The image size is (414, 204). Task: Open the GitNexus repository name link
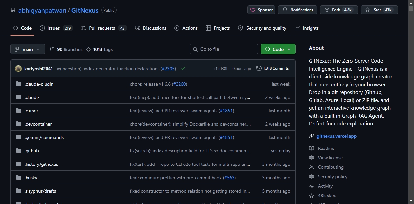85,10
